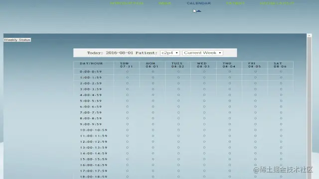Click the WED 08-03 value at 4:00-4:59

tap(204, 95)
